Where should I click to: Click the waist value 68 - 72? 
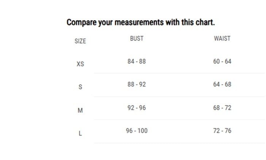click(x=222, y=108)
